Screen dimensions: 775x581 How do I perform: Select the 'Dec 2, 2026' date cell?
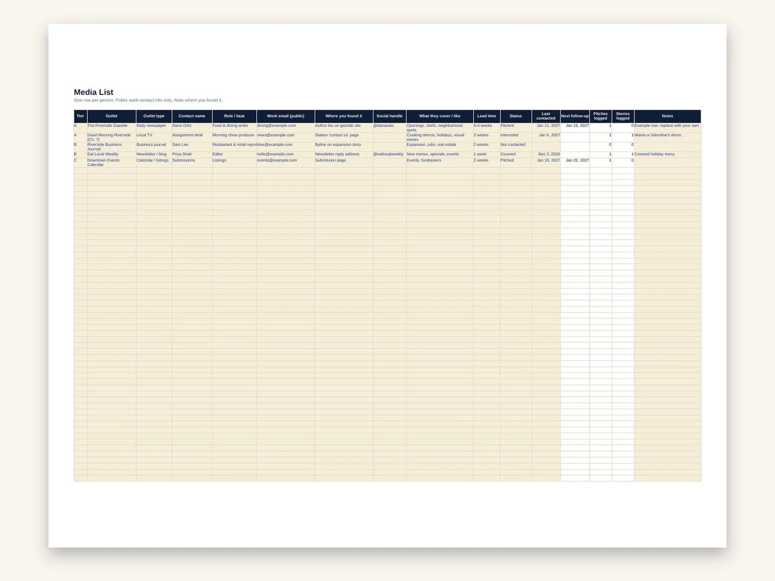546,154
